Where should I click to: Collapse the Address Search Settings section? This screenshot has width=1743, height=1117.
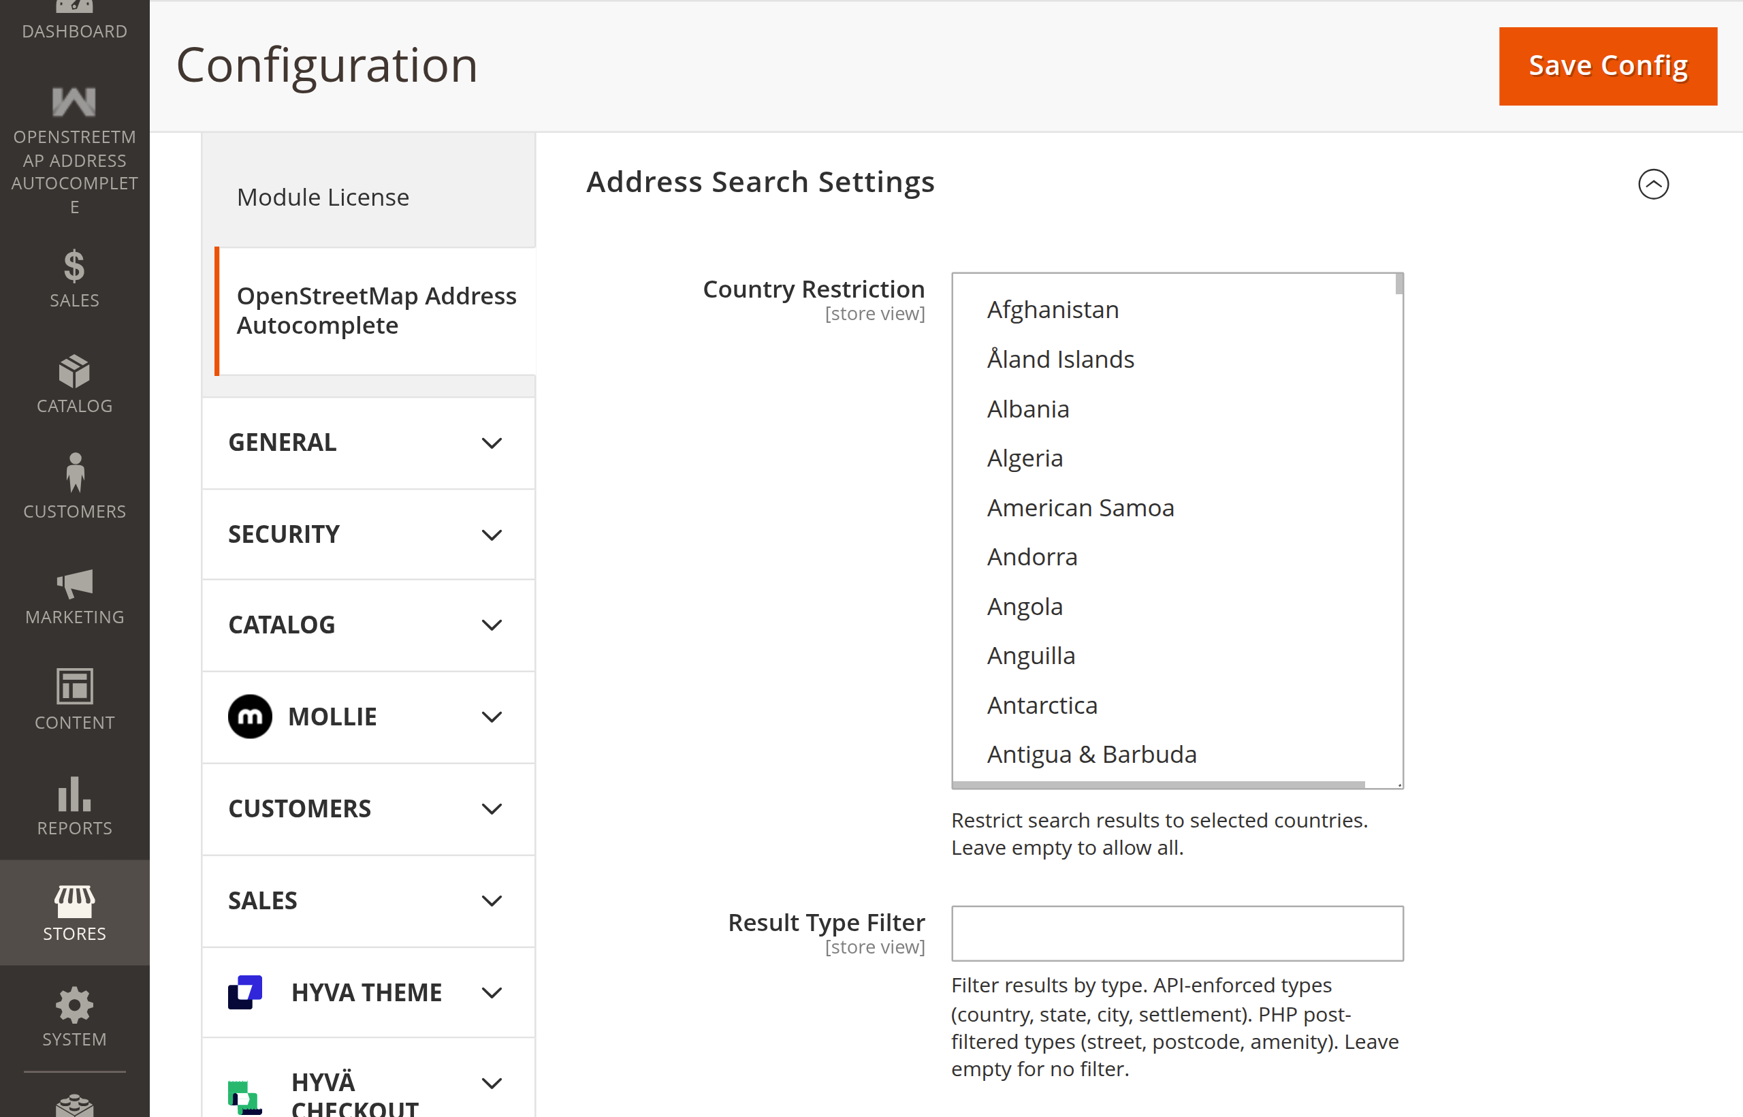1653,183
